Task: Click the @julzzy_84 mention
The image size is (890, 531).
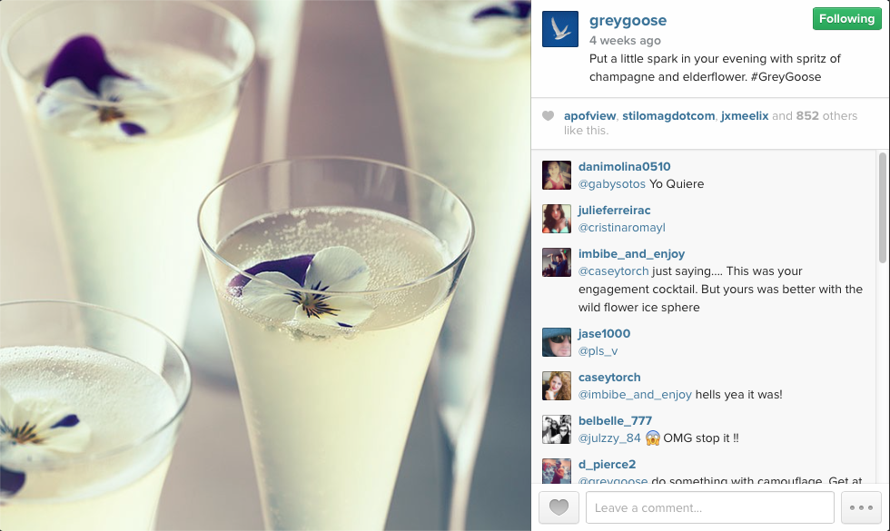Action: [609, 438]
